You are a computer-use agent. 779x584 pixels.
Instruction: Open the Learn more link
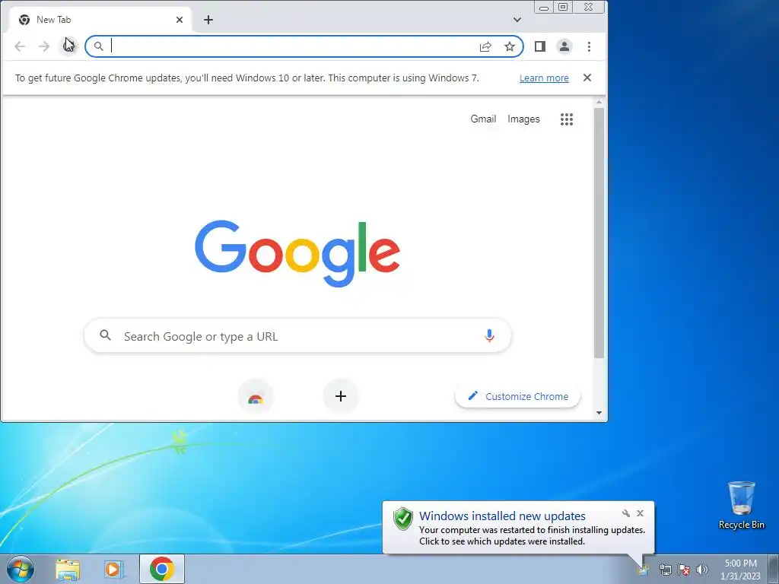[x=544, y=78]
